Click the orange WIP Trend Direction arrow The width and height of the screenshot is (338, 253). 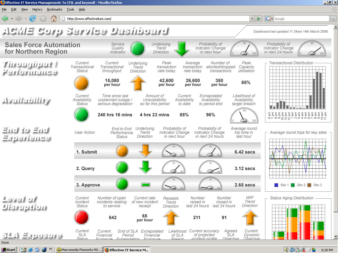coord(250,217)
